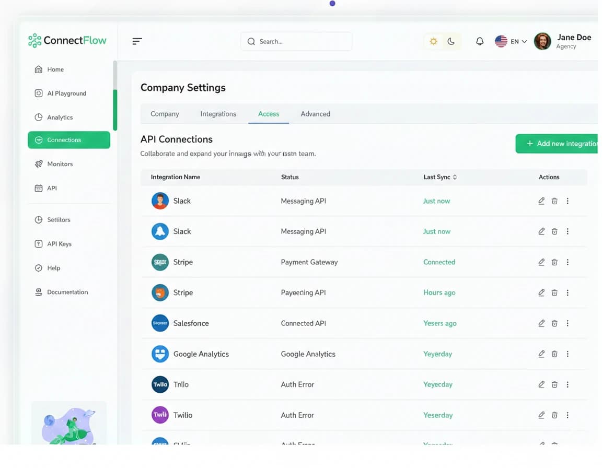Click the Add new integration button

click(558, 144)
